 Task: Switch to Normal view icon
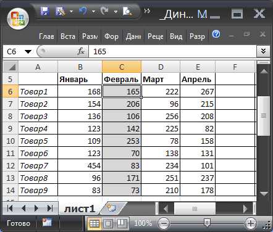[94, 223]
